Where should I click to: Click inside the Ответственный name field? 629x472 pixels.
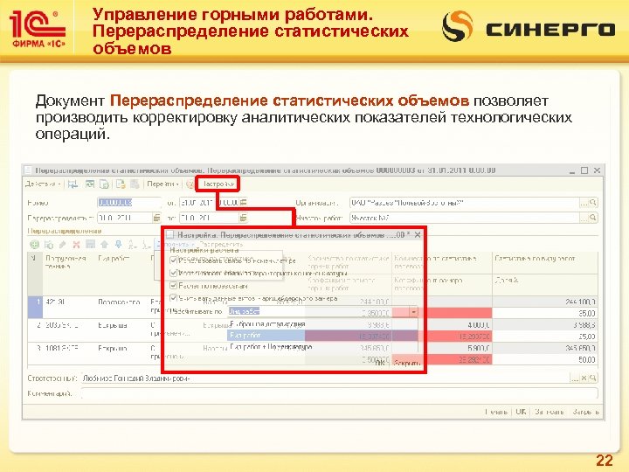(325, 378)
